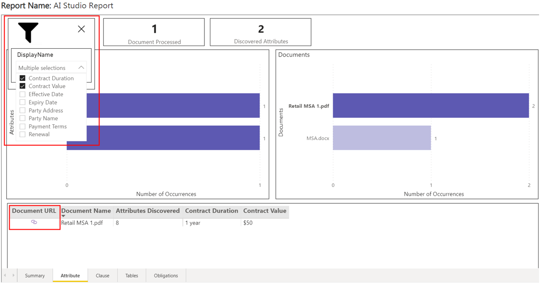Go to the Obligations tab

[166, 276]
